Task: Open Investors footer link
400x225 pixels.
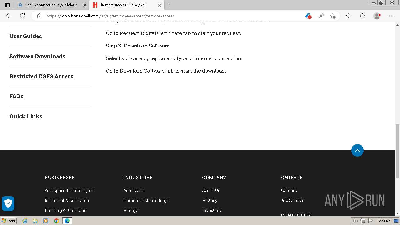Action: (x=212, y=210)
